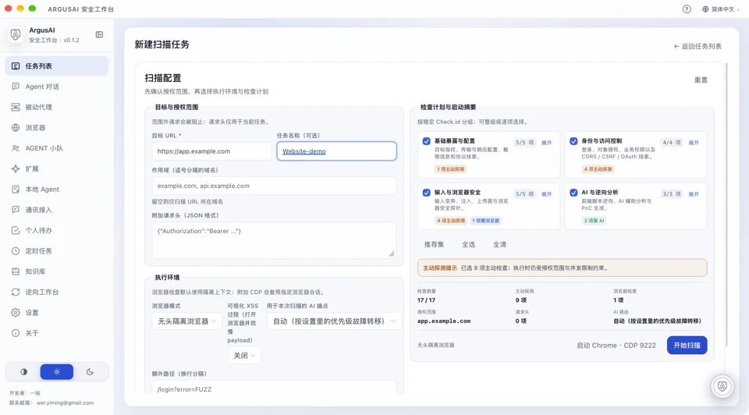Select the 推荐集 preset
The width and height of the screenshot is (749, 415).
[x=434, y=244]
